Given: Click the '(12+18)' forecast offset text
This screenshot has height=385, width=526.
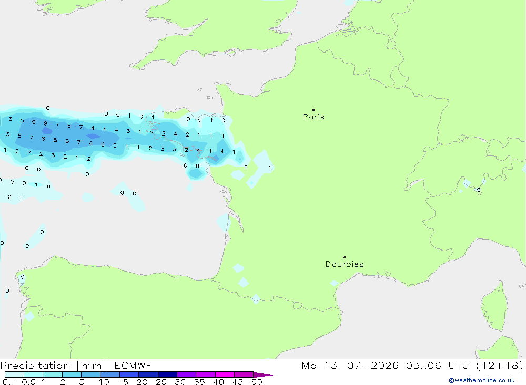Looking at the screenshot, I should (500, 365).
